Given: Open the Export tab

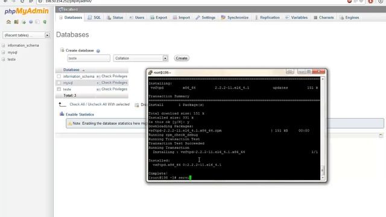Looking at the screenshot, I should coord(159,17).
